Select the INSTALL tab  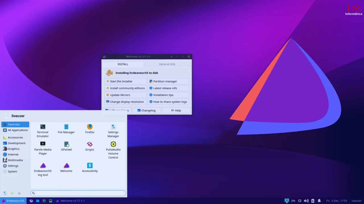click(123, 64)
